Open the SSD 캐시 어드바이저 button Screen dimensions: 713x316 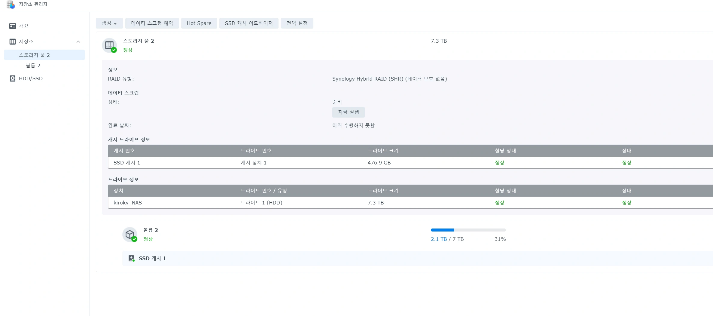(248, 23)
